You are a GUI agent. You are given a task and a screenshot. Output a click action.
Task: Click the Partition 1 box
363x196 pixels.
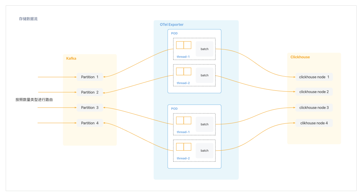tap(90, 77)
